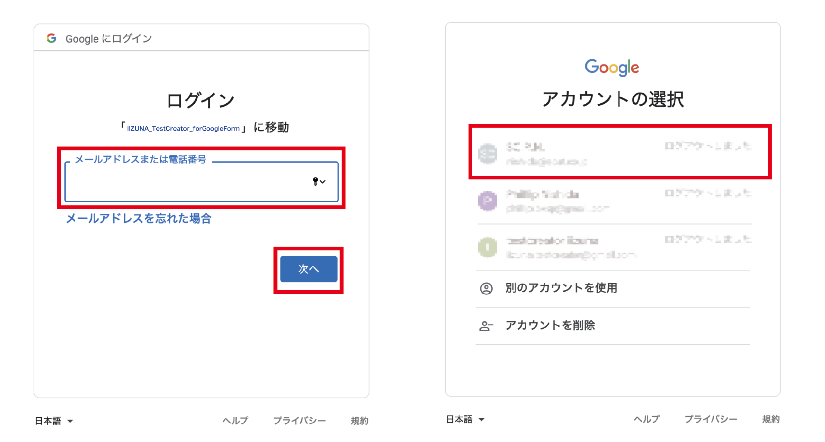
Task: Click the key icon in email field
Action: pyautogui.click(x=316, y=182)
